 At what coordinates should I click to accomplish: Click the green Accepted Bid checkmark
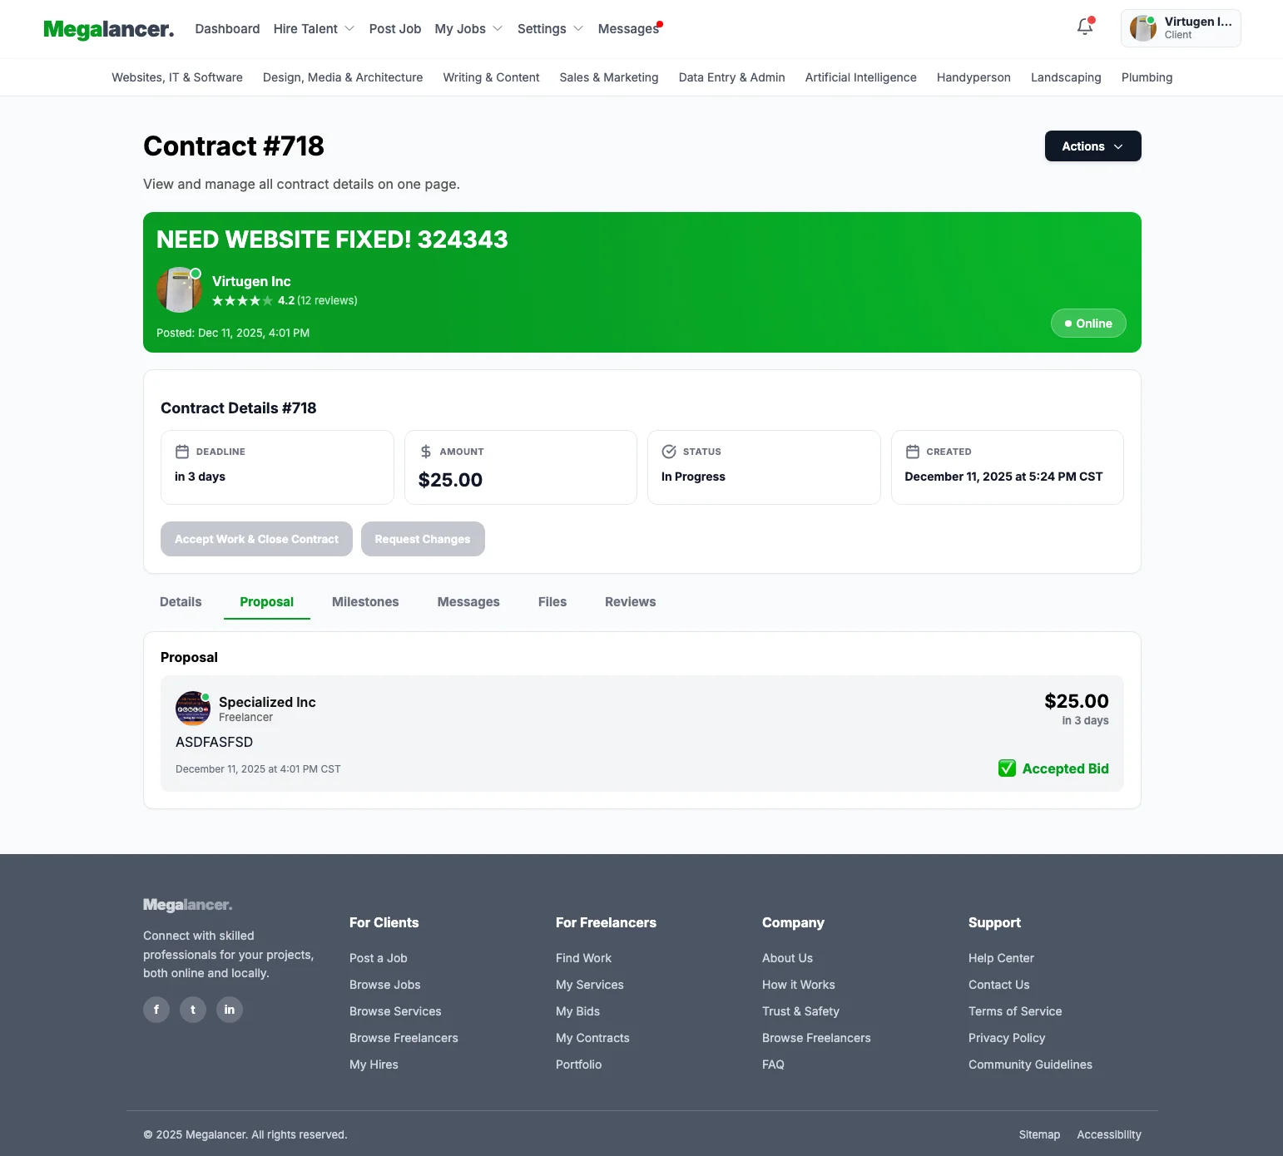(1007, 768)
